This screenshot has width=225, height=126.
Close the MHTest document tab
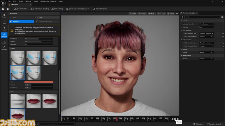point(30,5)
